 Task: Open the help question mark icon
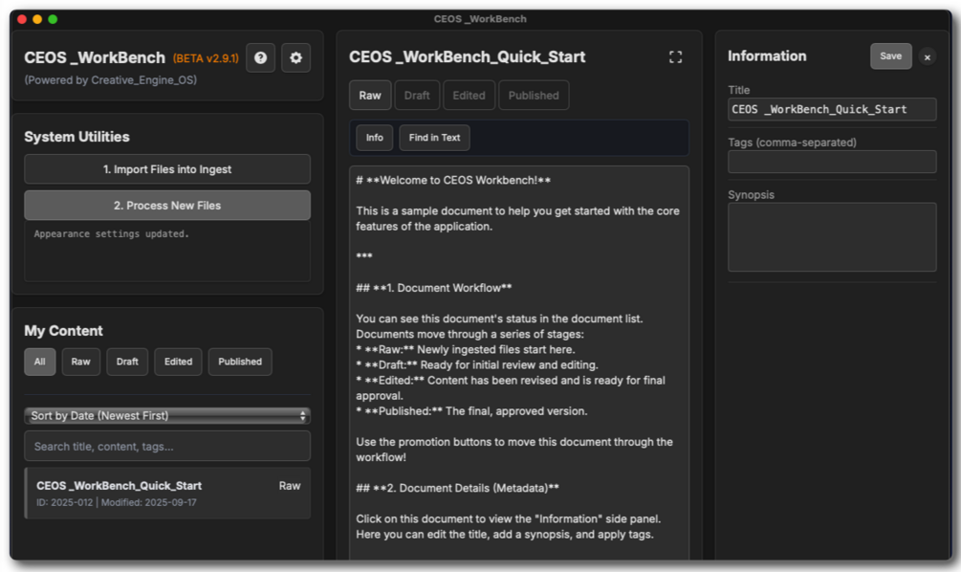click(x=260, y=57)
